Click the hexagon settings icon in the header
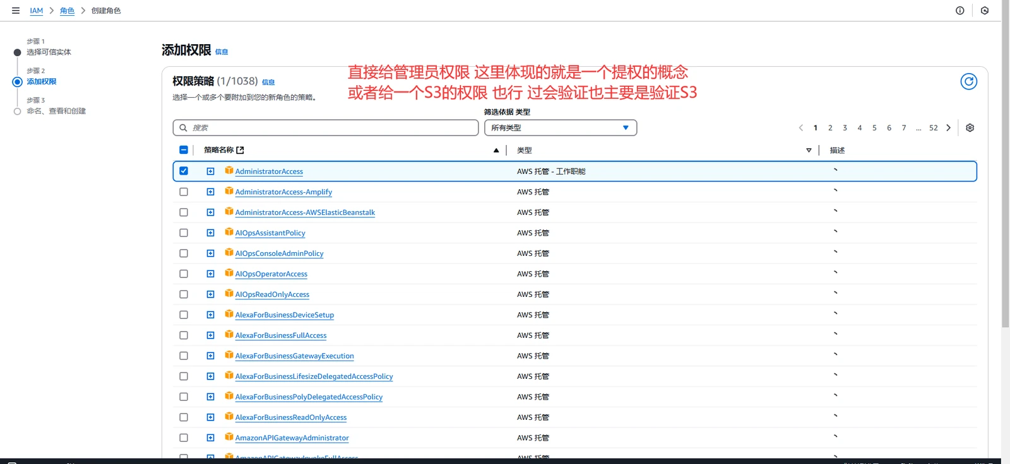This screenshot has height=464, width=1010. [x=985, y=11]
